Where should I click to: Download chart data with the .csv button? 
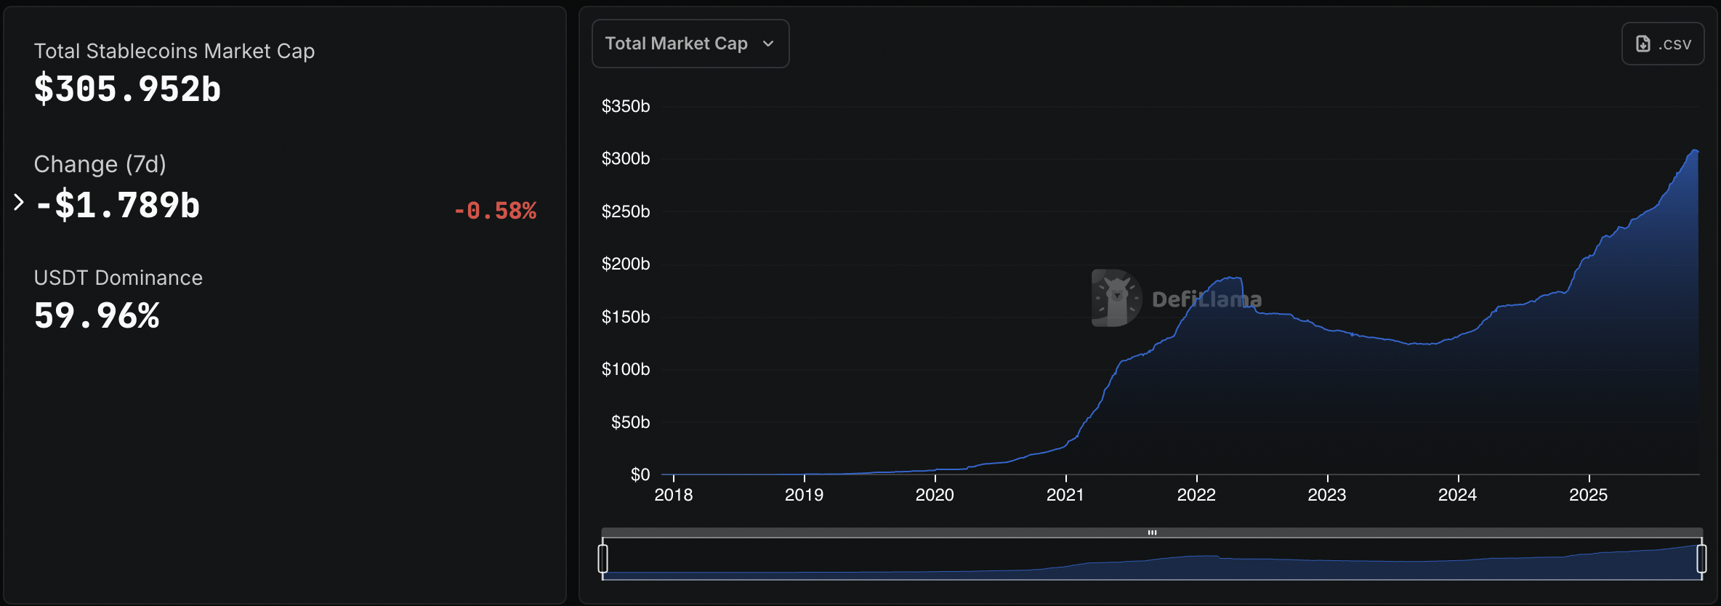pos(1662,44)
